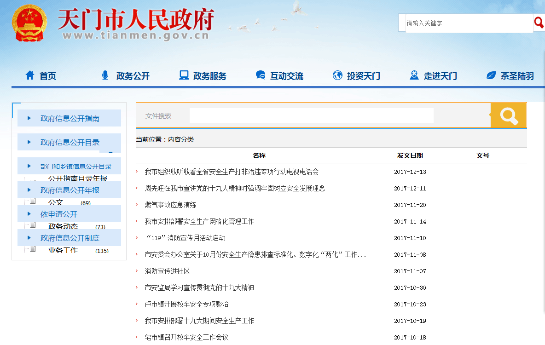Click the chat bubble icon beside 互动交流
Image resolution: width=545 pixels, height=345 pixels.
tap(261, 75)
